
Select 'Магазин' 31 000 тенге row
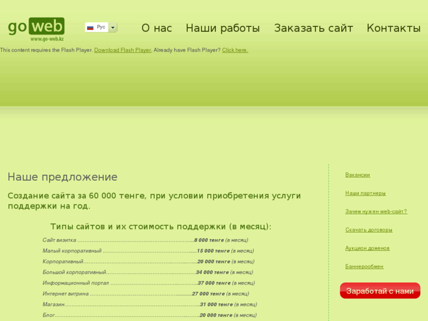[150, 305]
